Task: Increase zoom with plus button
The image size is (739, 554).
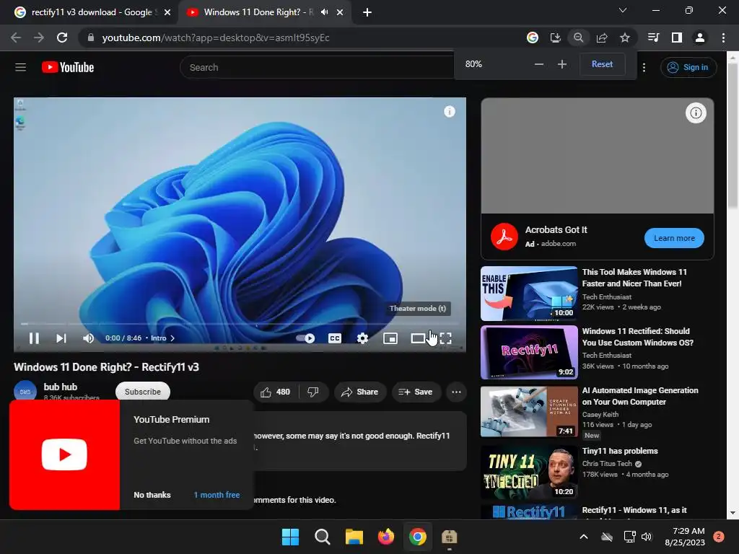Action: click(561, 64)
